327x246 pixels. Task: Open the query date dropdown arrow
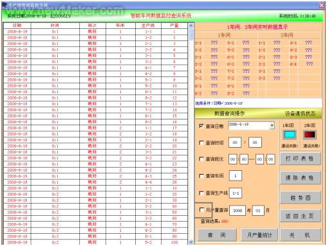272,125
